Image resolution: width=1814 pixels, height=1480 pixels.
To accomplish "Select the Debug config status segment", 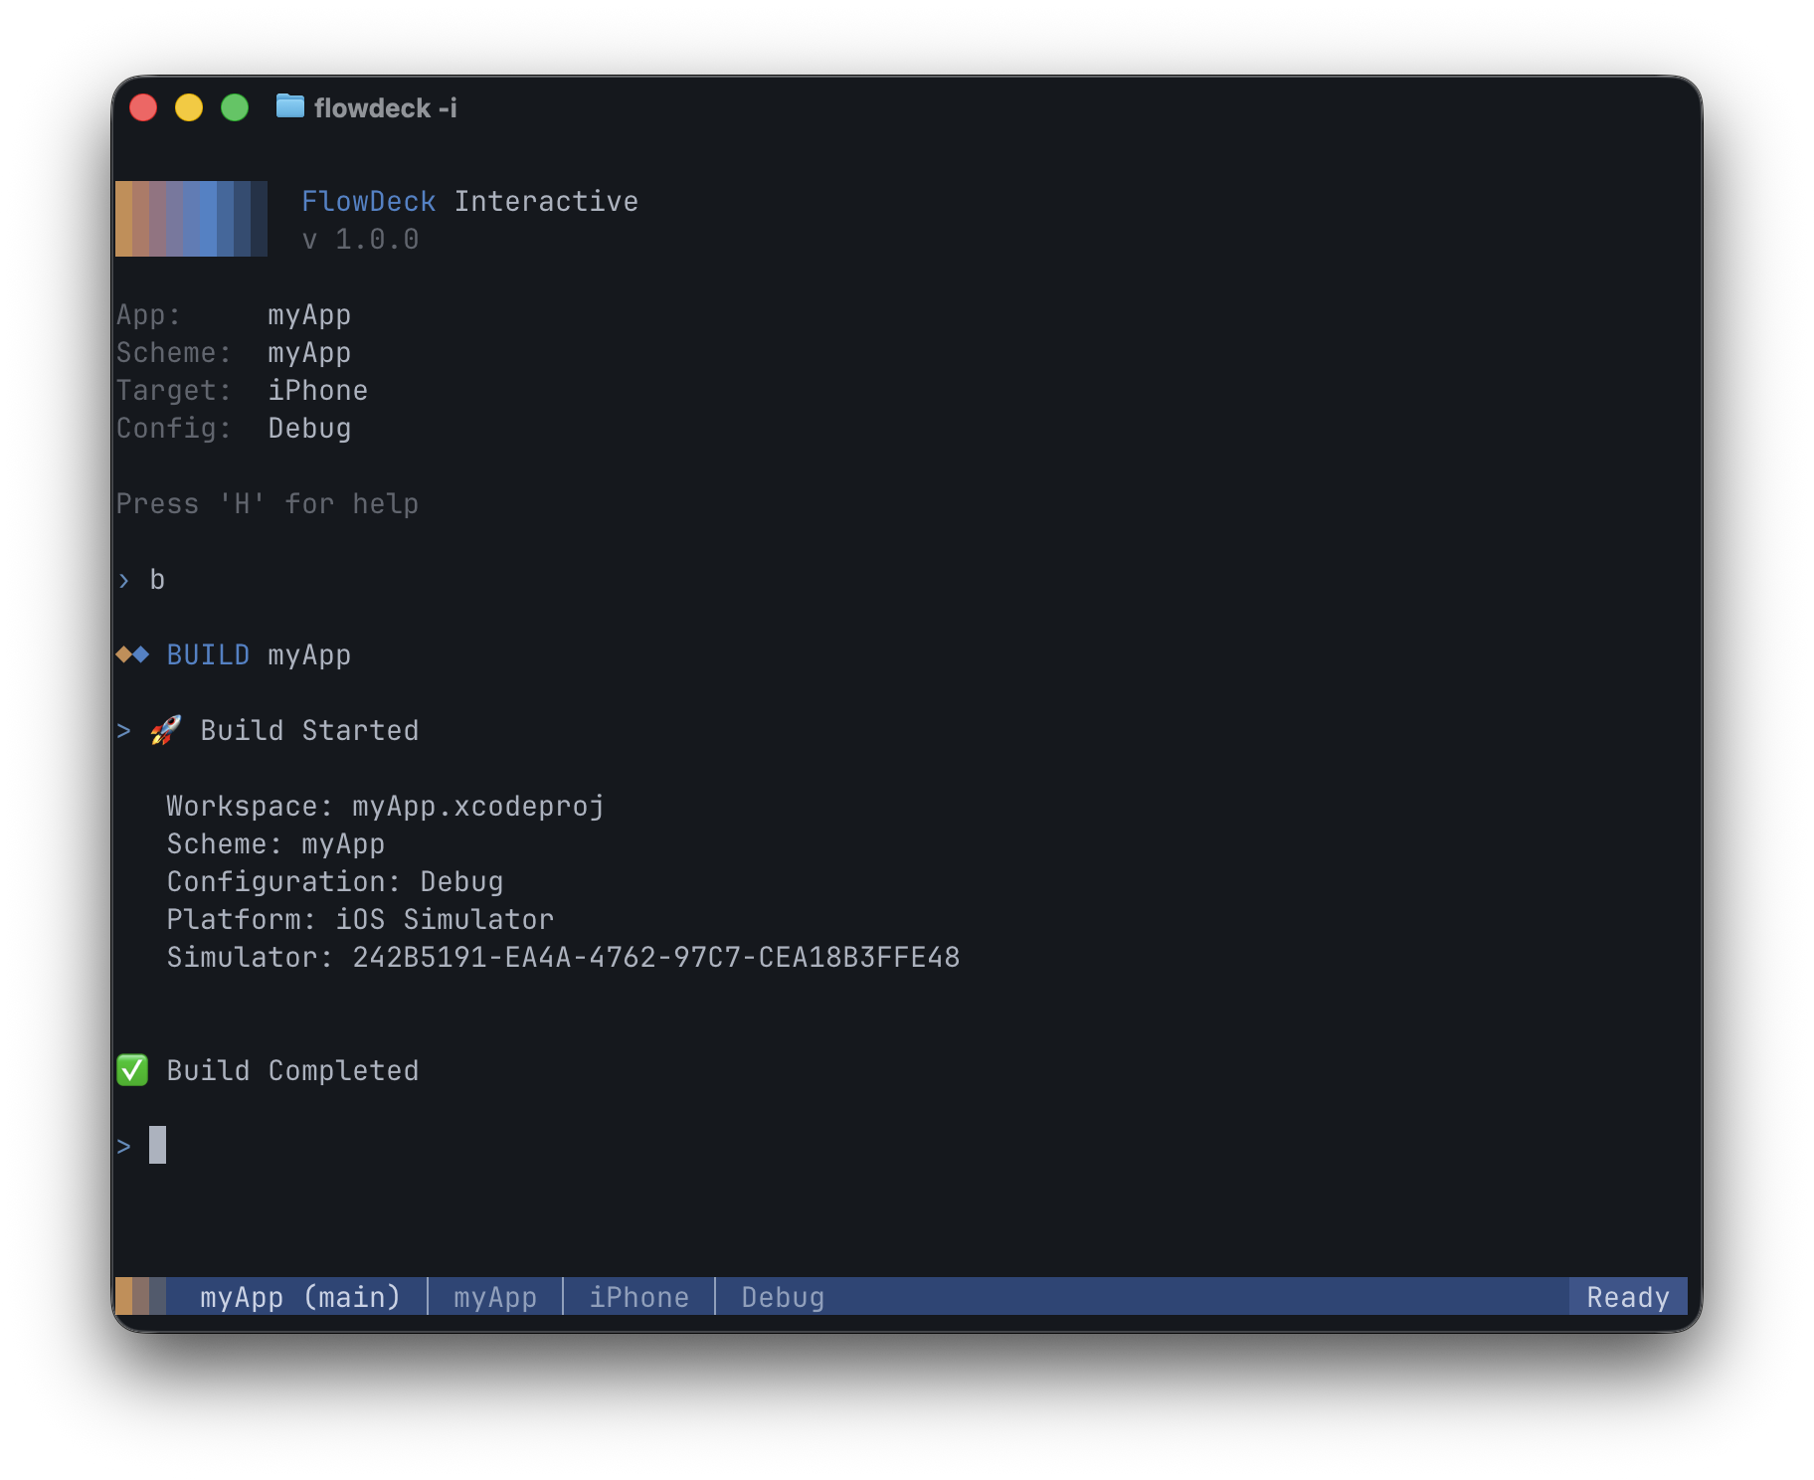I will coord(783,1297).
